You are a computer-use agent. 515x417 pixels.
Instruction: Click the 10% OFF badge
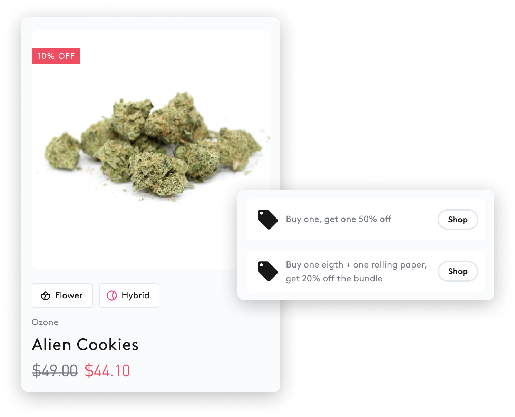(56, 56)
